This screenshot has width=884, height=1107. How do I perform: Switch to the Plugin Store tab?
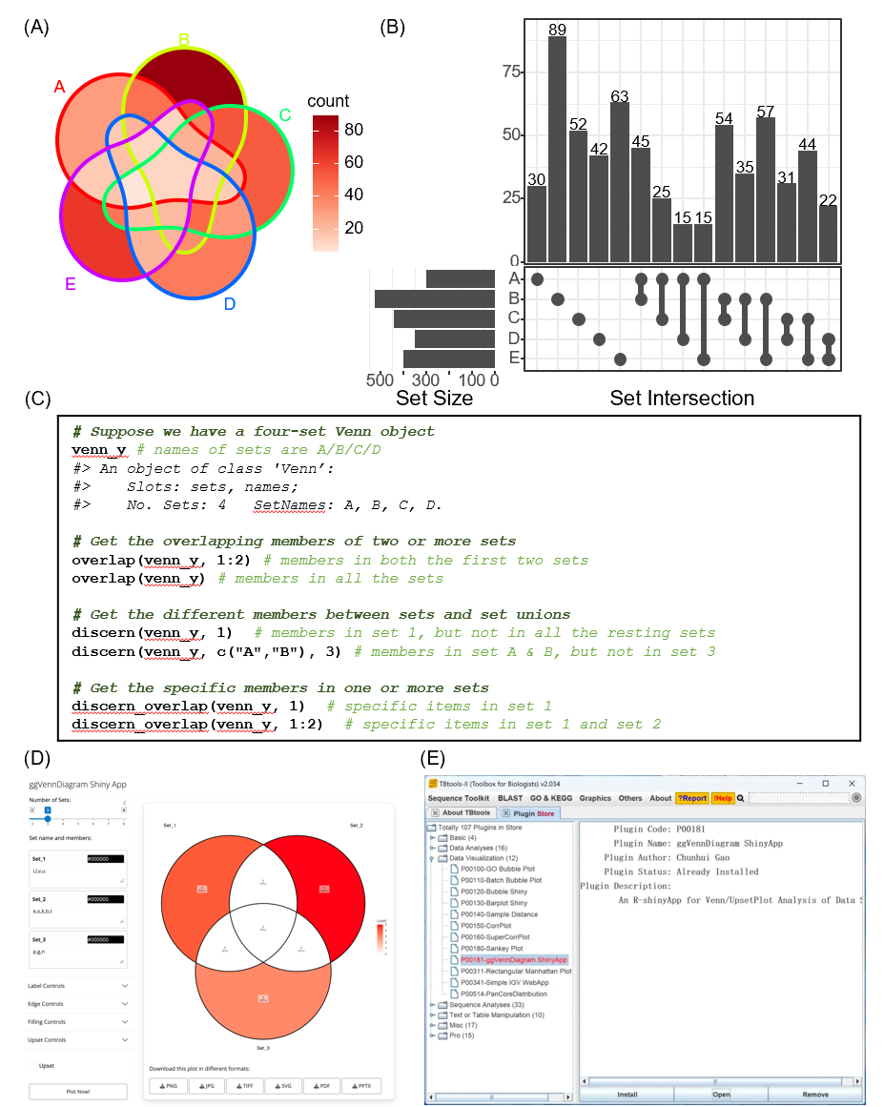coord(528,813)
